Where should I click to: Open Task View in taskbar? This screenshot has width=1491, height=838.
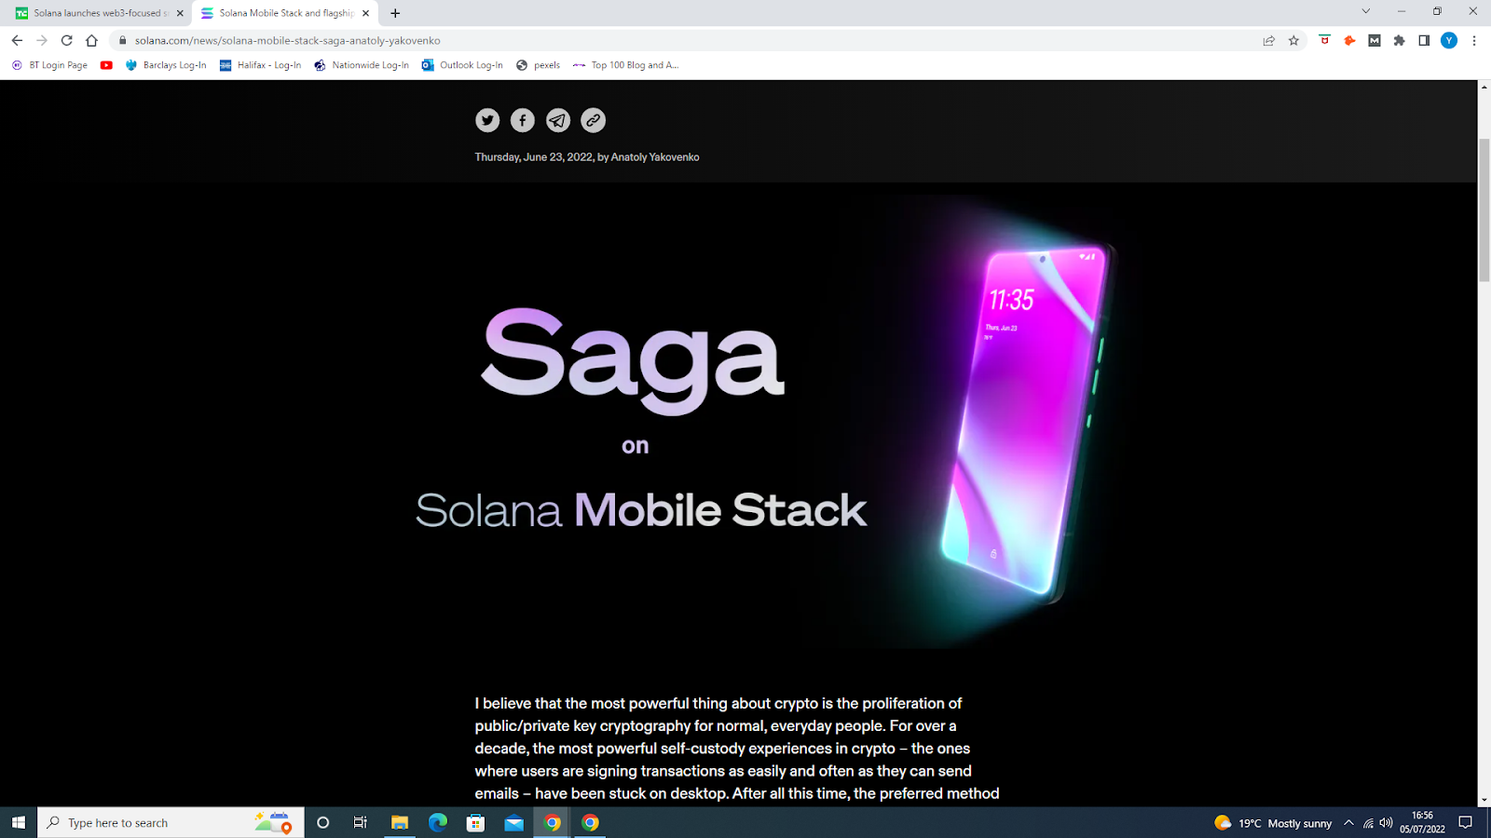point(361,822)
